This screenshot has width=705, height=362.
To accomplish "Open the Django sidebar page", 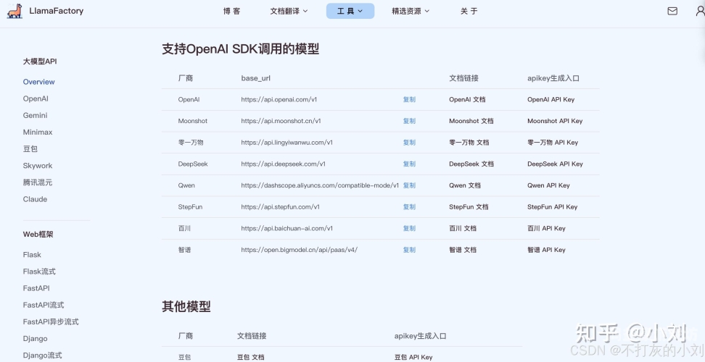I will (x=35, y=339).
